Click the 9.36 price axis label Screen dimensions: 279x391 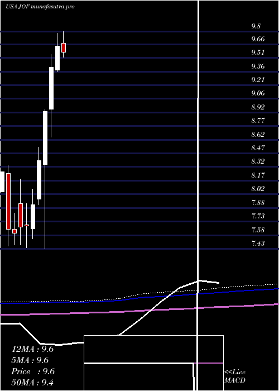[x=258, y=66]
